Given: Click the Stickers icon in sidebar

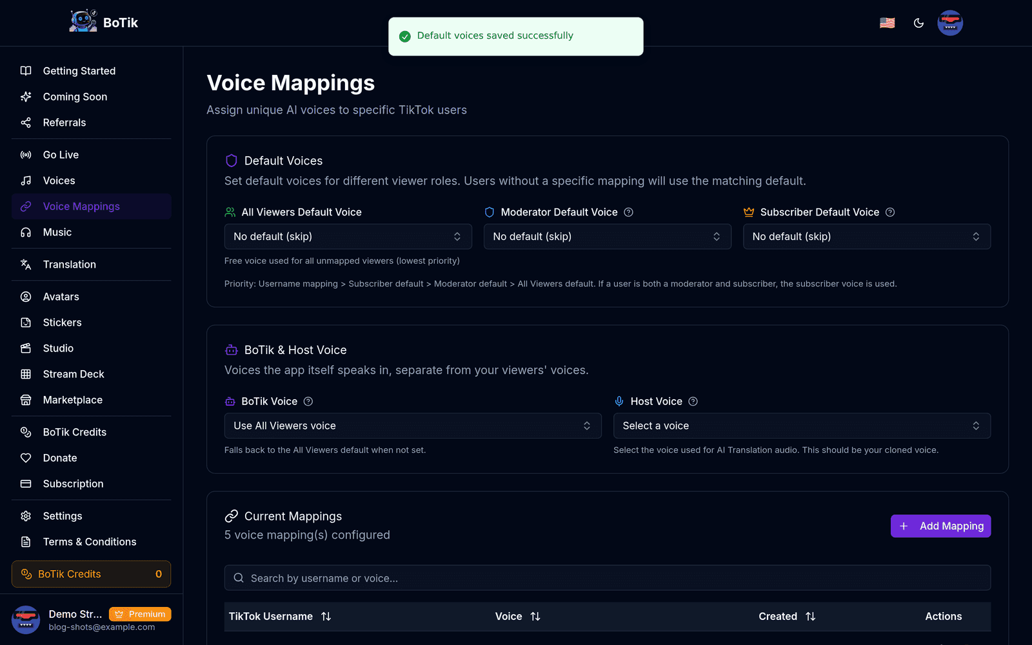Looking at the screenshot, I should 26,322.
